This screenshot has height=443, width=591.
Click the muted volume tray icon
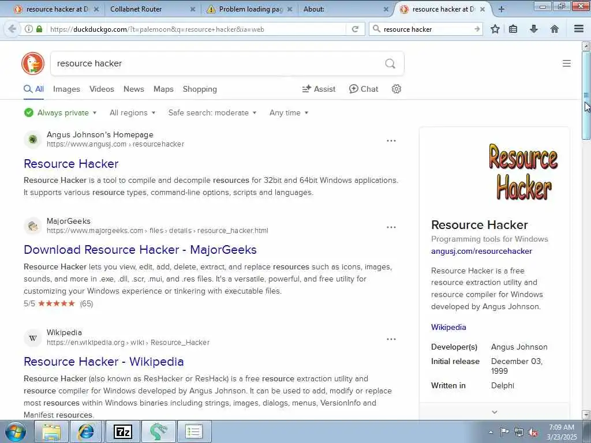[533, 432]
